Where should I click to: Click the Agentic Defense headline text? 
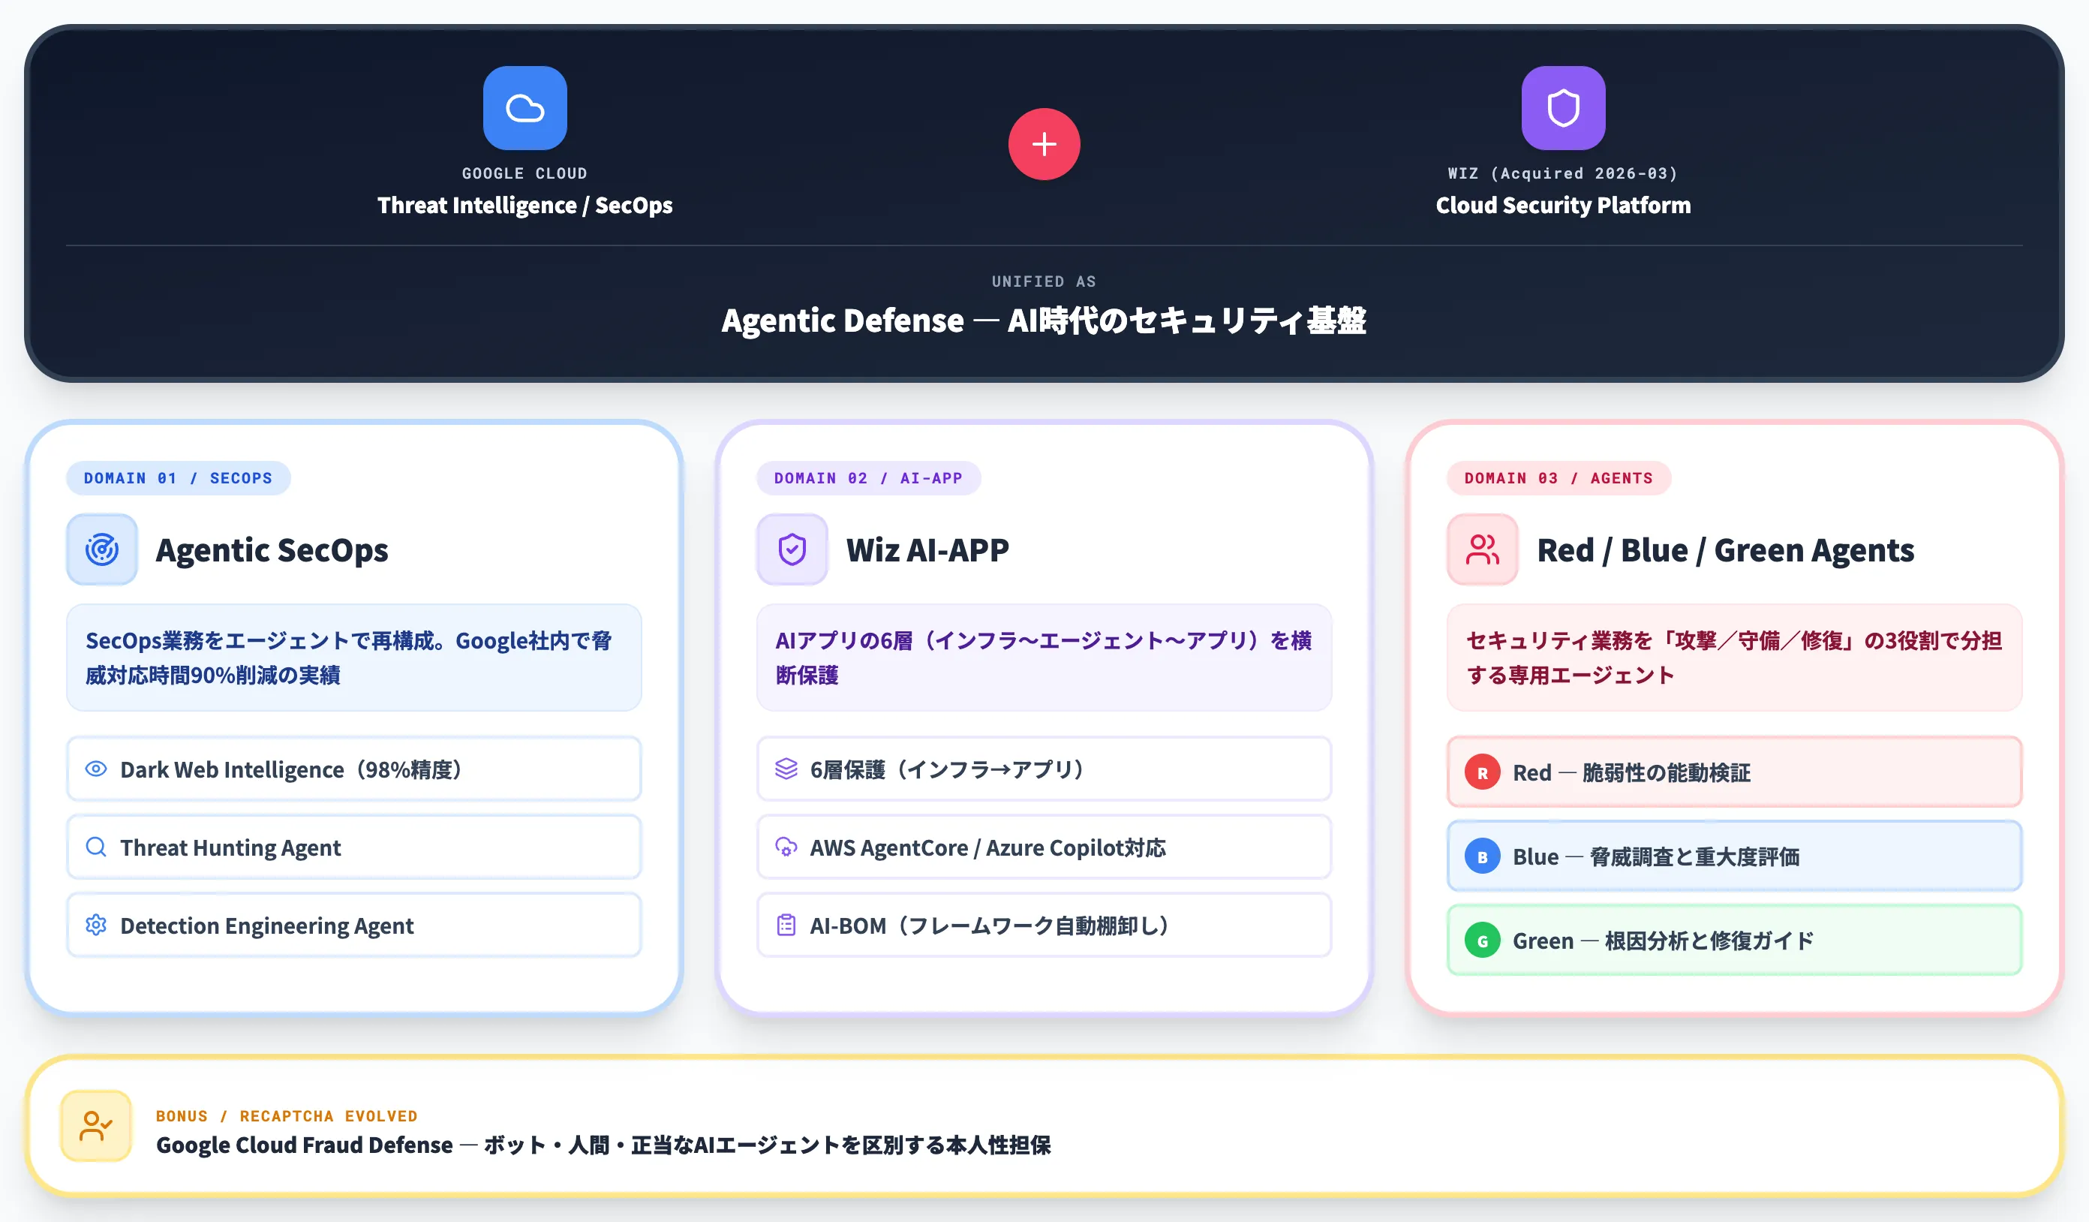point(1044,321)
